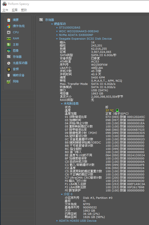This screenshot has height=225, width=149.
Task: Open the 帮助 menu
Action: click(24, 10)
